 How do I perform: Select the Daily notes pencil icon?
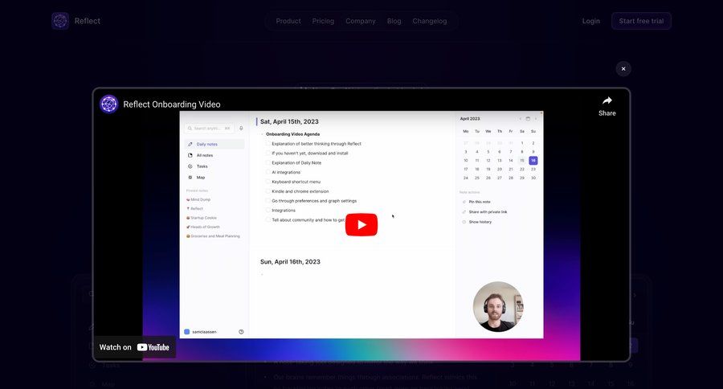click(x=190, y=144)
